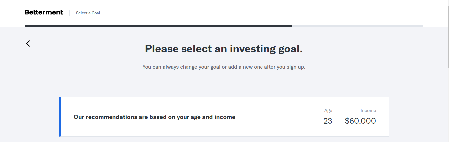Click the age value 23
449x142 pixels.
click(328, 121)
